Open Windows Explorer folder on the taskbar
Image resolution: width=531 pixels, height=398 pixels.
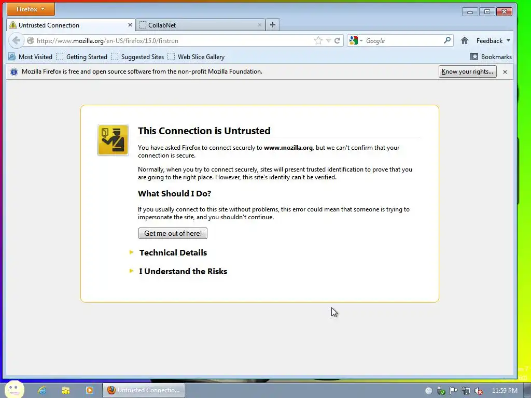click(x=66, y=390)
